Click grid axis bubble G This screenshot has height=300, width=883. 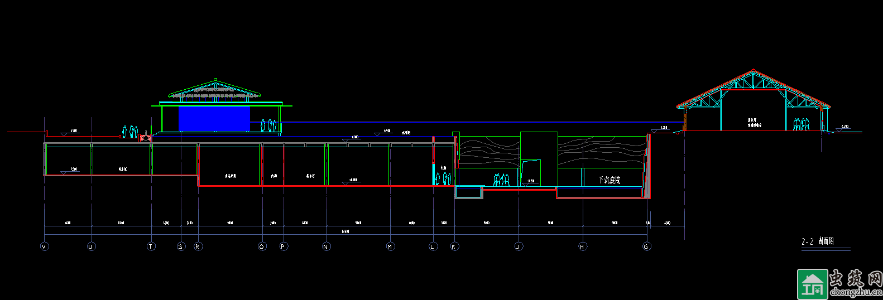click(647, 246)
